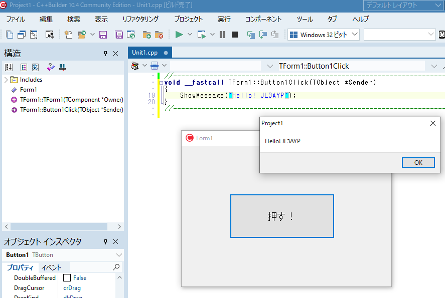
Task: Open the プロジェクト menu
Action: tap(189, 19)
